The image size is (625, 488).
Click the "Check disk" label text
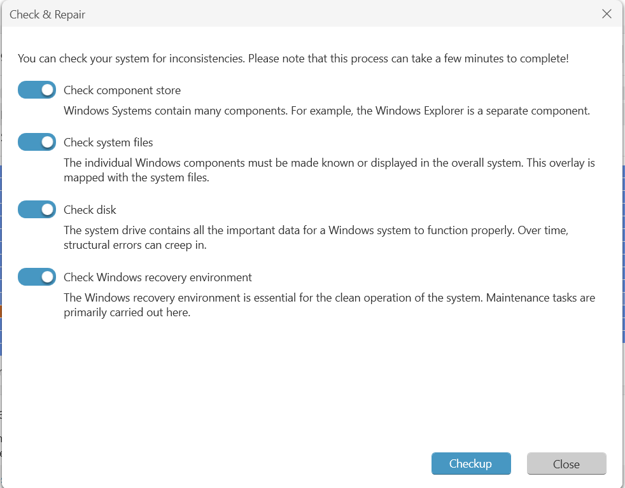[x=90, y=210]
